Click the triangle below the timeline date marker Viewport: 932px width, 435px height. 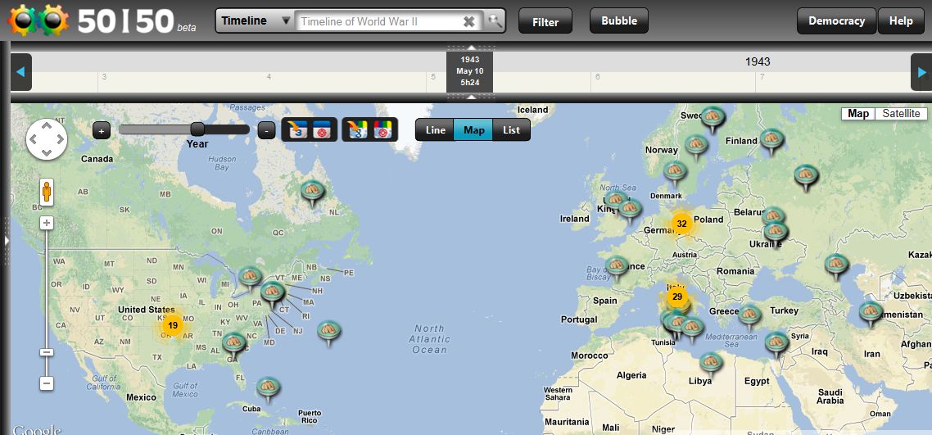pos(471,97)
